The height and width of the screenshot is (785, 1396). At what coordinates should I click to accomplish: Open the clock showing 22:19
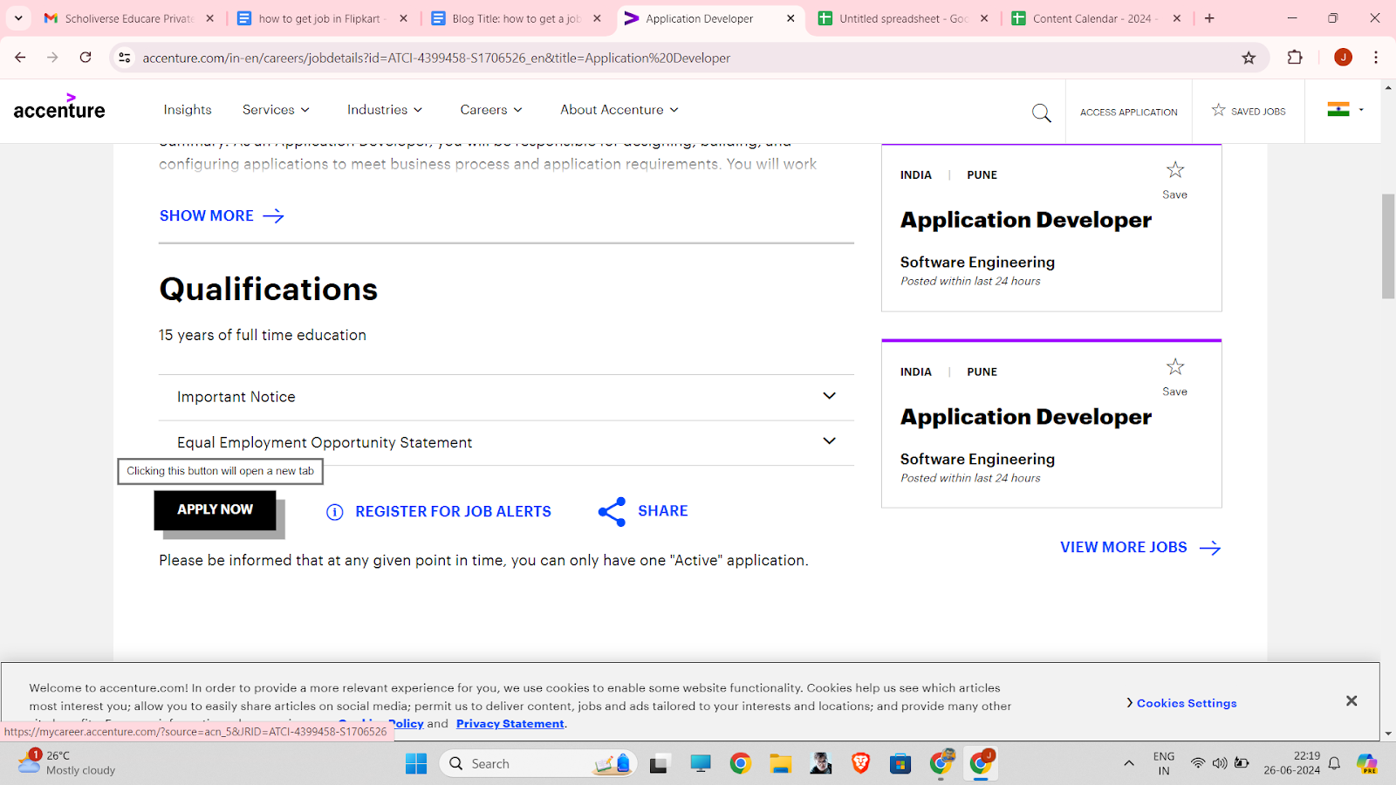coord(1292,763)
